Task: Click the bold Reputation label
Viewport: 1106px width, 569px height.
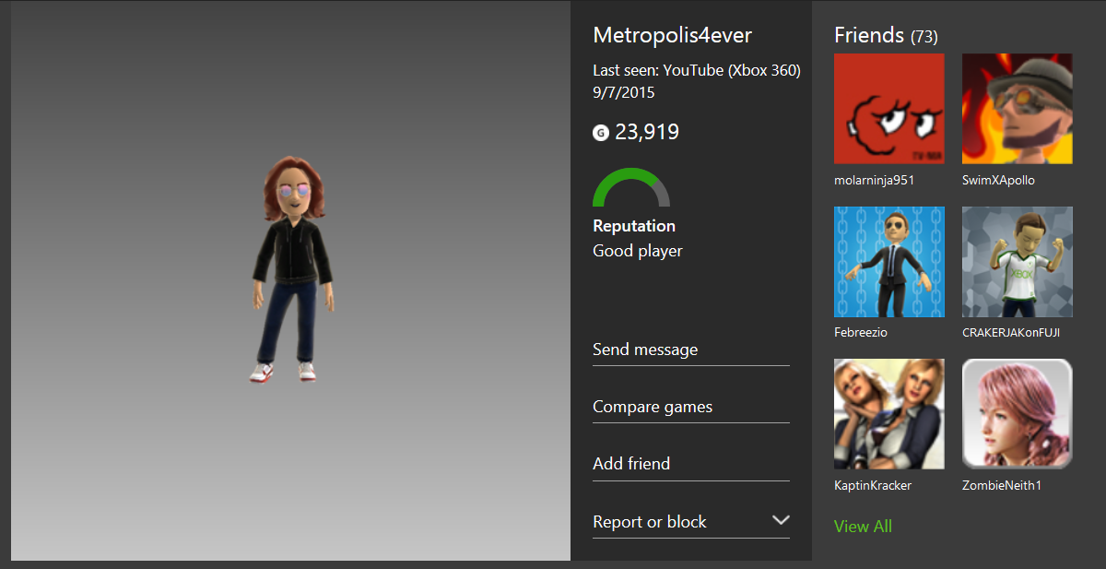Action: pyautogui.click(x=634, y=226)
